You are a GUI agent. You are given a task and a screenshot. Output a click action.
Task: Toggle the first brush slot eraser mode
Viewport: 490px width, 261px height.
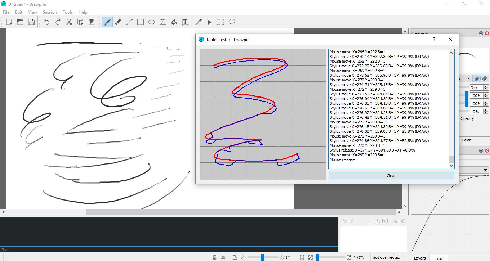[476, 78]
